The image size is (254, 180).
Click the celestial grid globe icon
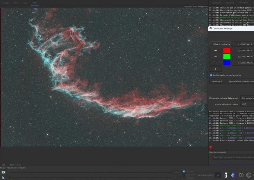click(249, 175)
